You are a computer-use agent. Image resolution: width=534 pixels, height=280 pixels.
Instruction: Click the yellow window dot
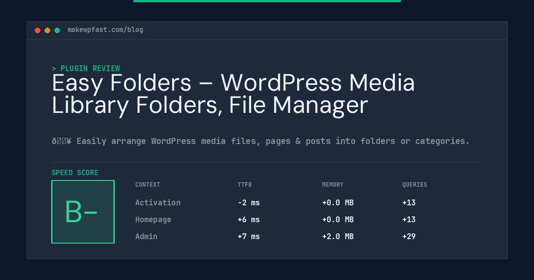click(47, 30)
